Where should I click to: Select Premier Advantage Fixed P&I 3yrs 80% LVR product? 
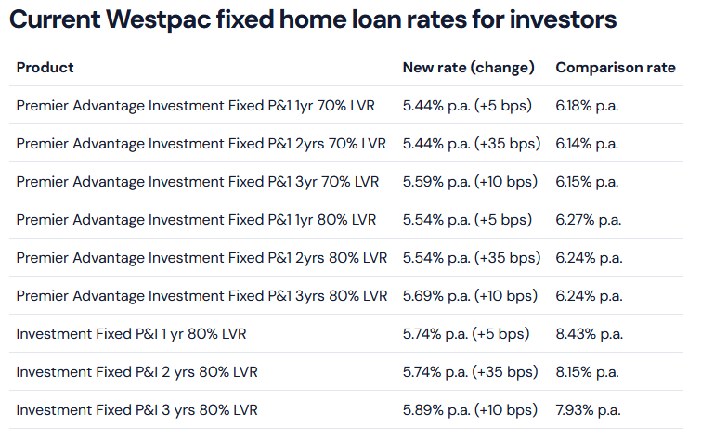pos(201,296)
